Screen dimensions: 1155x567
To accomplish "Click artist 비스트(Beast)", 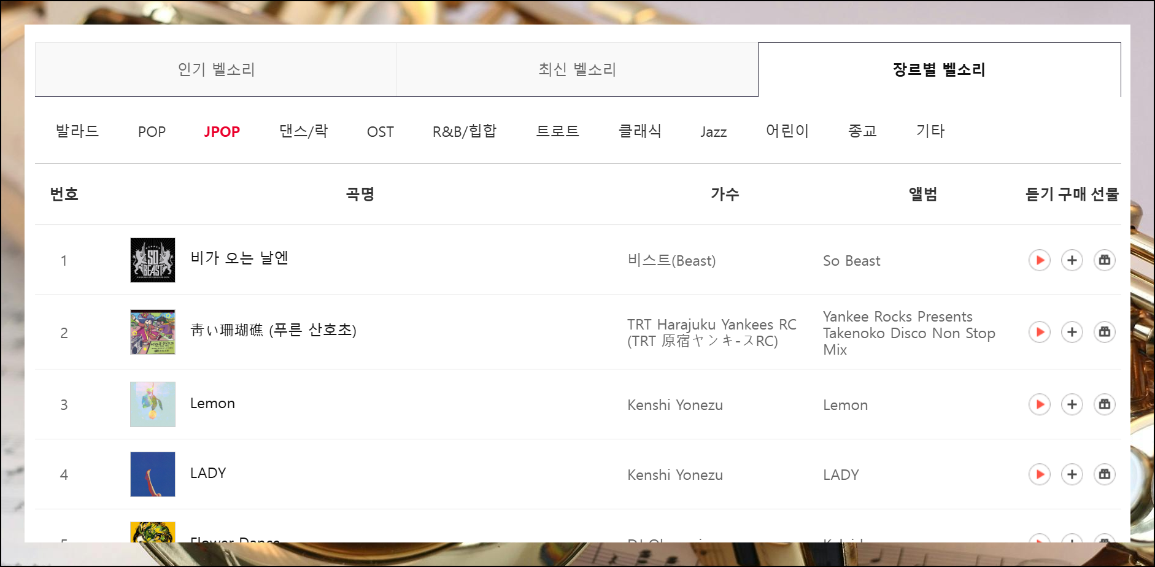I will click(671, 261).
